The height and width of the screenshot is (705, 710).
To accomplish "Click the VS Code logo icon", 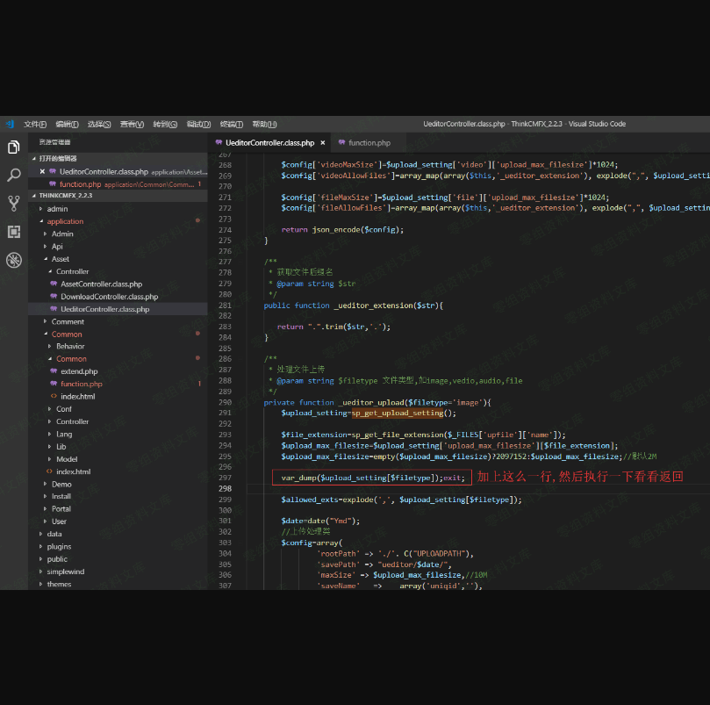I will click(x=9, y=124).
